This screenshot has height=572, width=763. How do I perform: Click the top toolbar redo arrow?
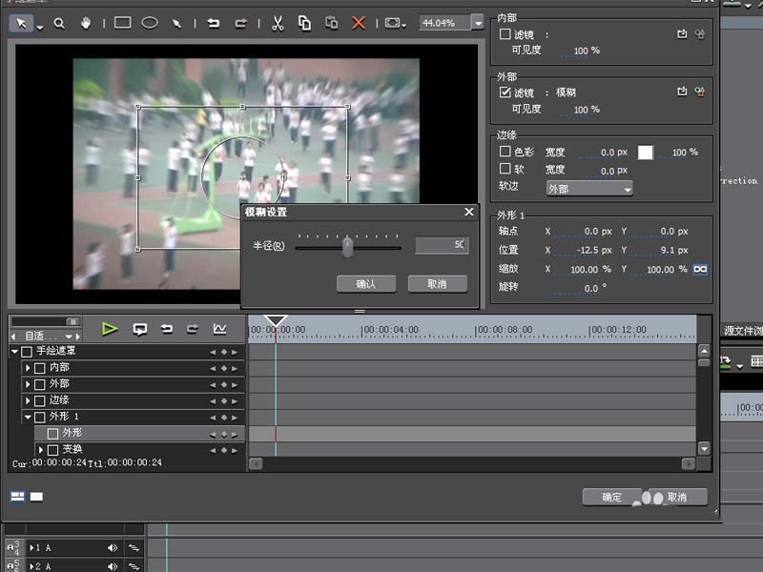point(240,23)
